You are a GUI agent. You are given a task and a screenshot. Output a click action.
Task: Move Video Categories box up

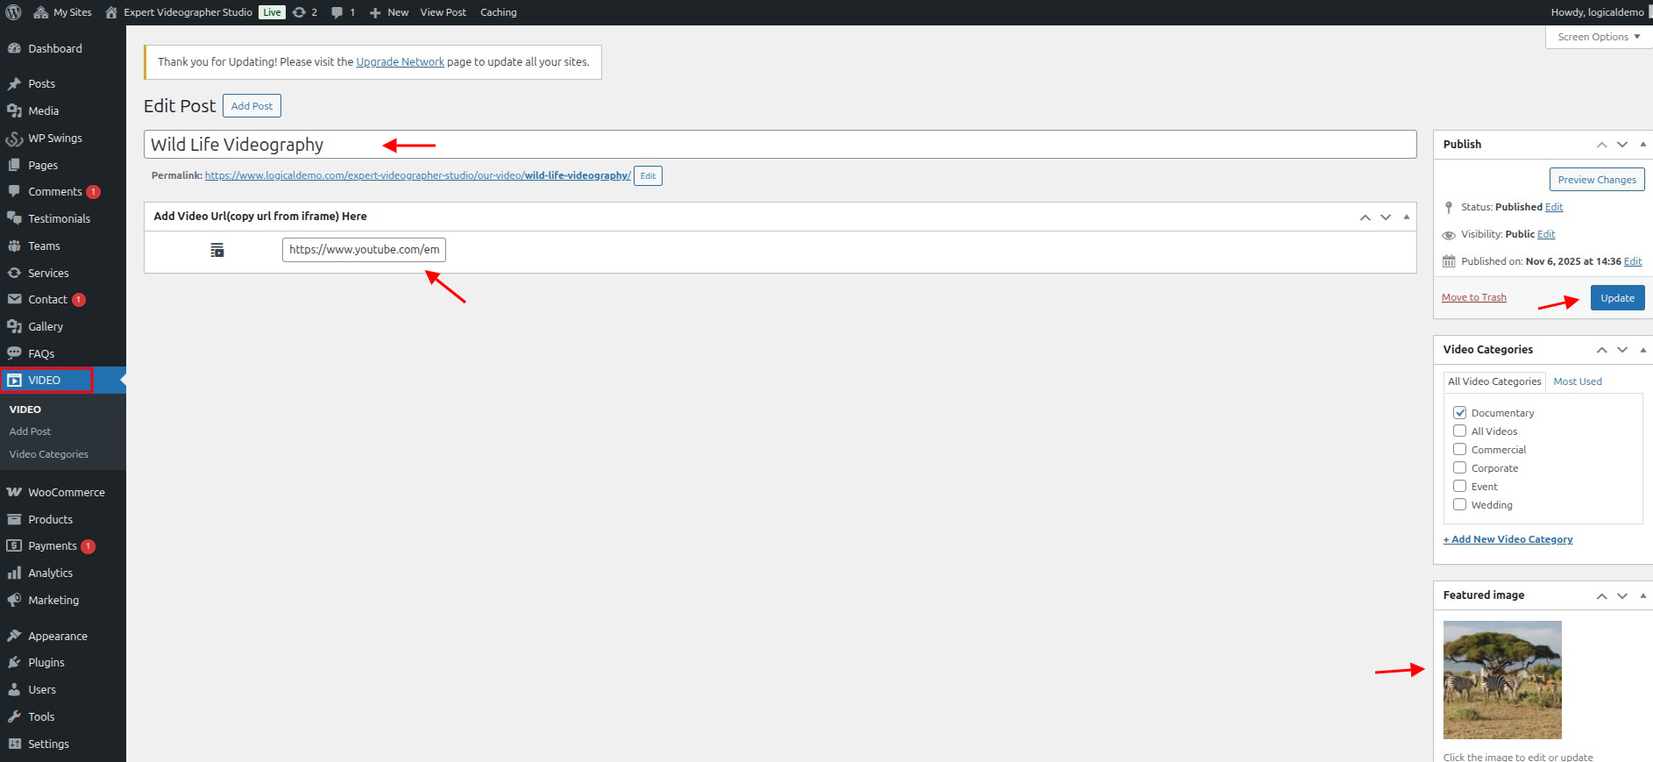click(x=1601, y=350)
